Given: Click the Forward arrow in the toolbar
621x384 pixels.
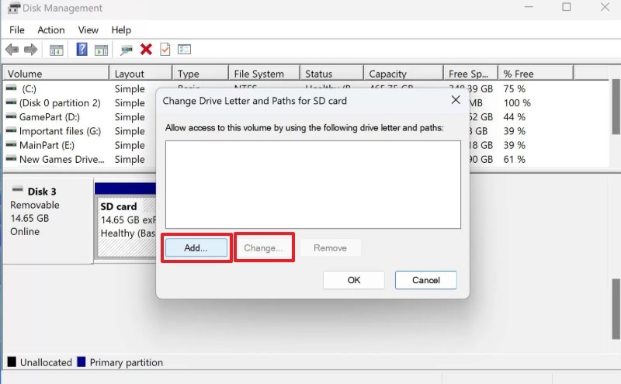Looking at the screenshot, I should (30, 50).
